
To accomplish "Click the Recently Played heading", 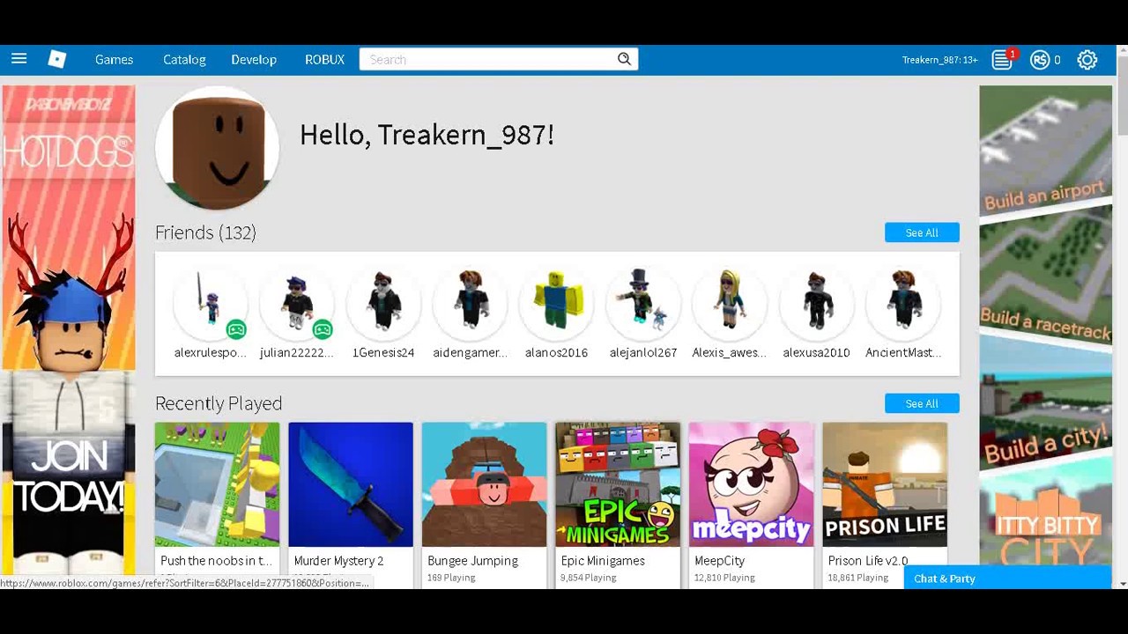I will pyautogui.click(x=219, y=403).
